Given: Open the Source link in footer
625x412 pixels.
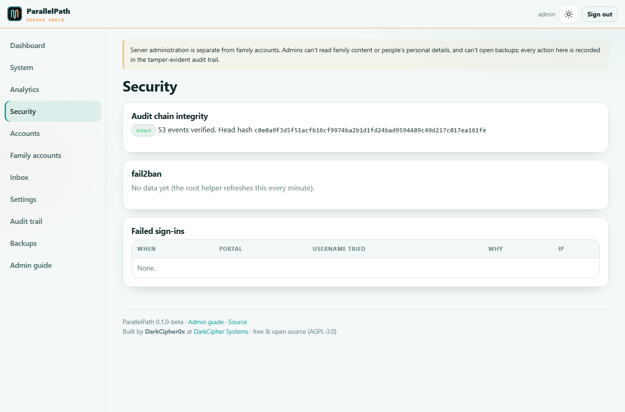Looking at the screenshot, I should [237, 322].
